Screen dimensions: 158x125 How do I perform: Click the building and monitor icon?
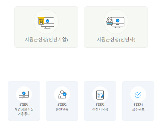click(x=46, y=22)
